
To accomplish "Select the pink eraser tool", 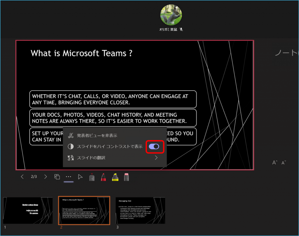I will coord(126,177).
